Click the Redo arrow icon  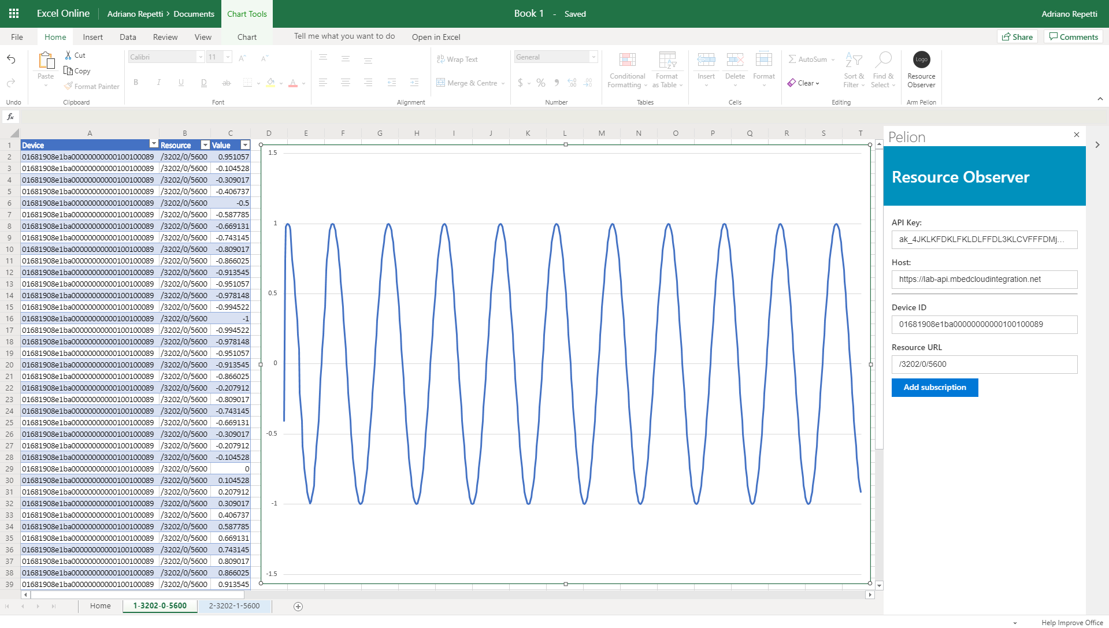(x=11, y=83)
